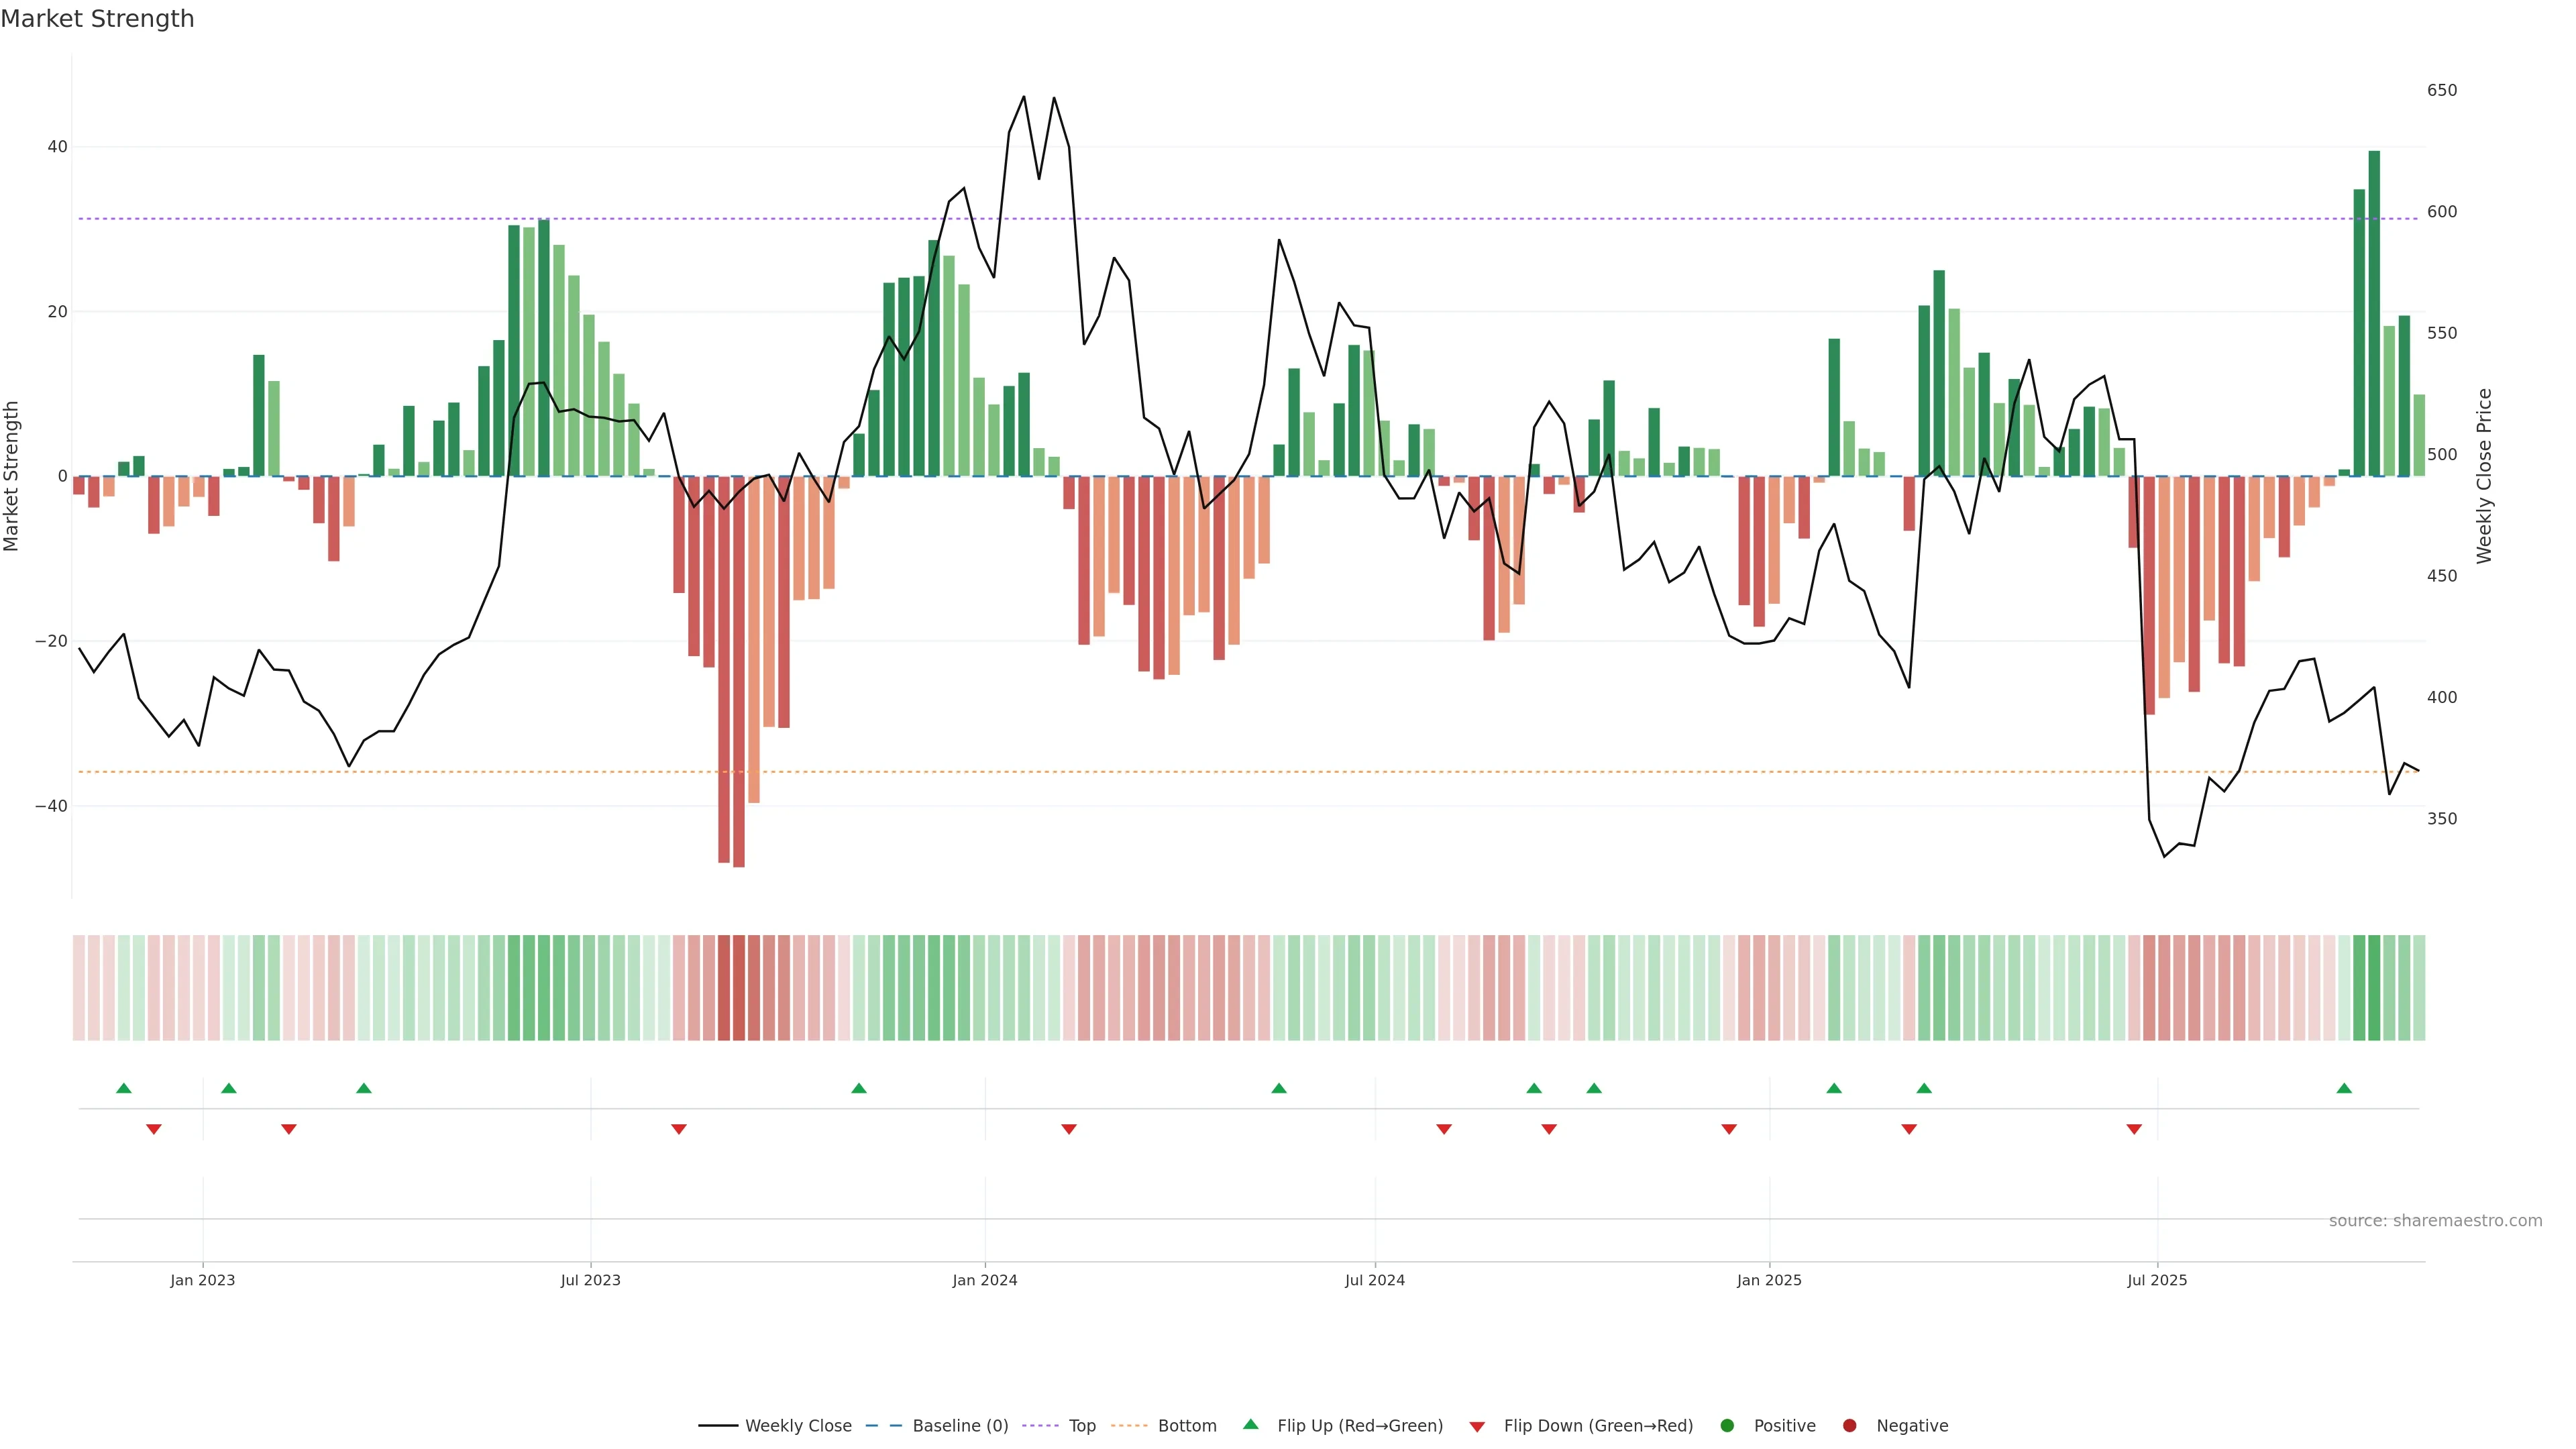The width and height of the screenshot is (2576, 1449).
Task: Click the Weekly Close Price axis title
Action: click(x=2484, y=476)
